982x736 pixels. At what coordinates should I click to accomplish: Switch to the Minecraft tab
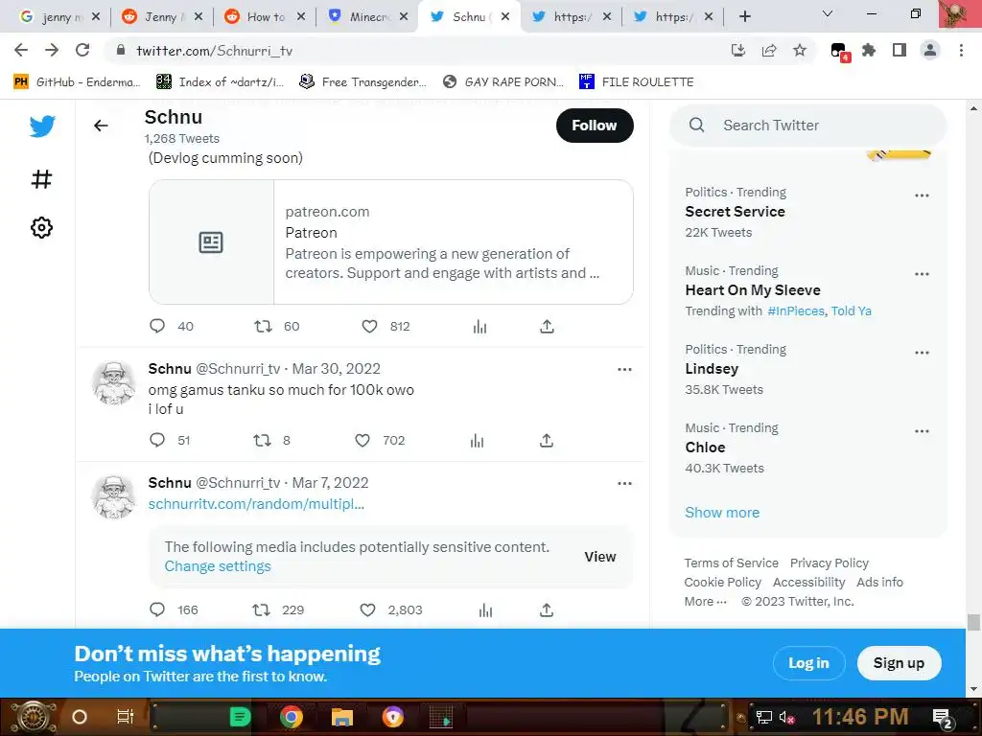point(369,17)
